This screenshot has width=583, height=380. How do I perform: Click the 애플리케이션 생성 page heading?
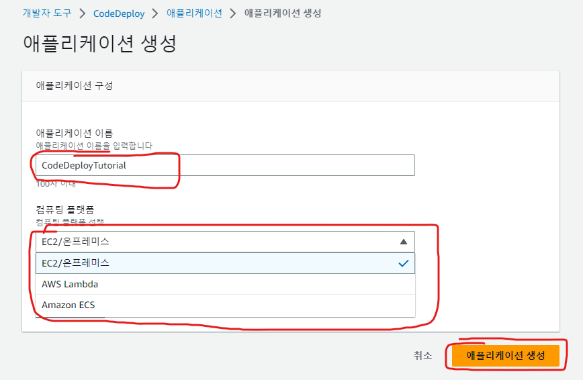pyautogui.click(x=99, y=43)
